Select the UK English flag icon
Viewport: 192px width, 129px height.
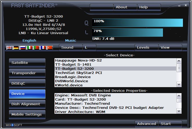coord(9,48)
